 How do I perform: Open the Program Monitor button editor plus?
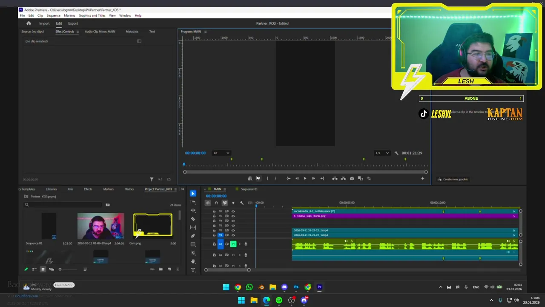coord(422,179)
